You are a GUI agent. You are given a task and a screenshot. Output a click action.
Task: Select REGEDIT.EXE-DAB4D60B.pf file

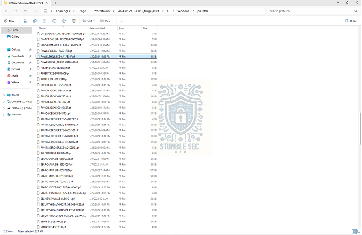click(x=96, y=73)
